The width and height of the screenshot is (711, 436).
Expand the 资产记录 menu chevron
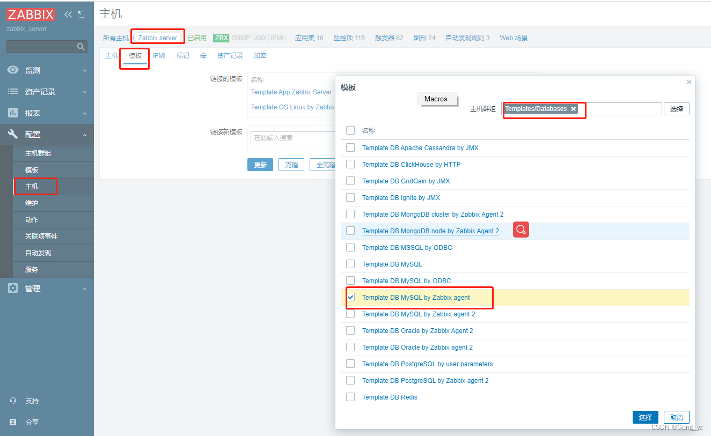pyautogui.click(x=84, y=92)
